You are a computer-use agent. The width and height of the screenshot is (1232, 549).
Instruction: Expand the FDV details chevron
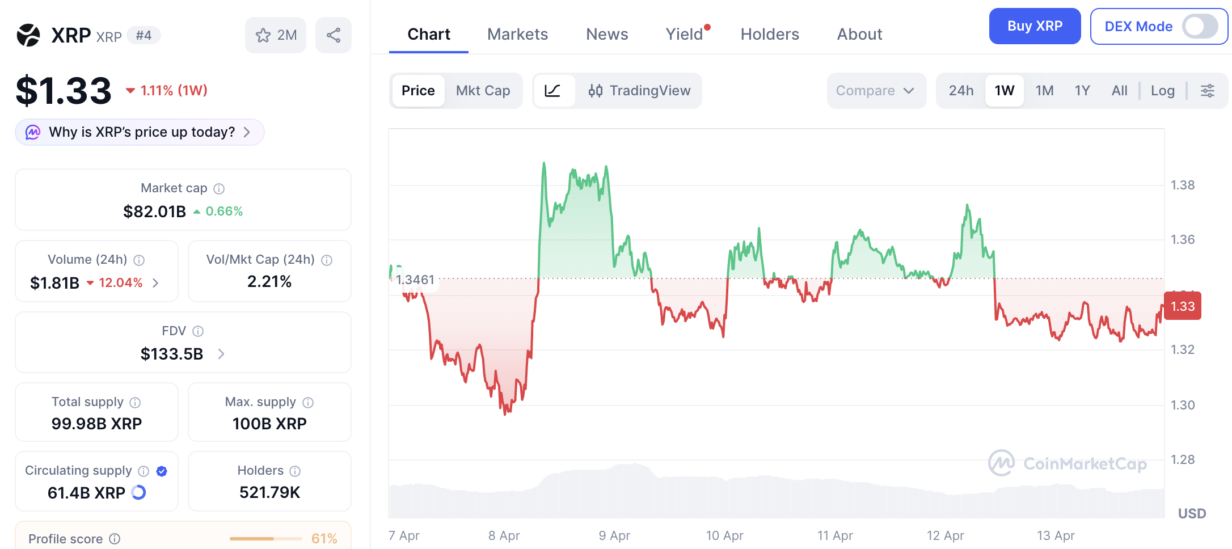pos(221,354)
